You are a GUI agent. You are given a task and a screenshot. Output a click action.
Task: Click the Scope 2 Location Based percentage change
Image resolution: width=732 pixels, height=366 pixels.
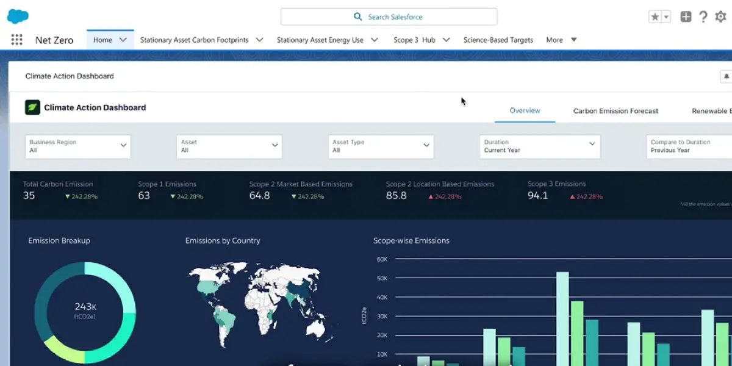point(445,196)
